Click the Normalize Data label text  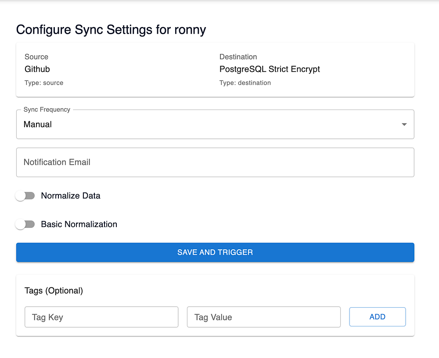click(x=71, y=196)
